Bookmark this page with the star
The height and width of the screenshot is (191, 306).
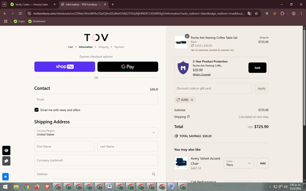[256, 13]
